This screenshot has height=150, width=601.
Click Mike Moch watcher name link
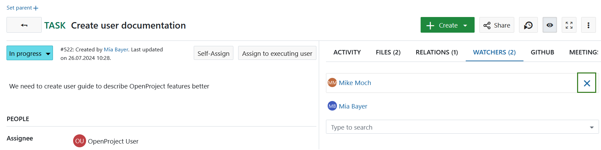point(355,83)
